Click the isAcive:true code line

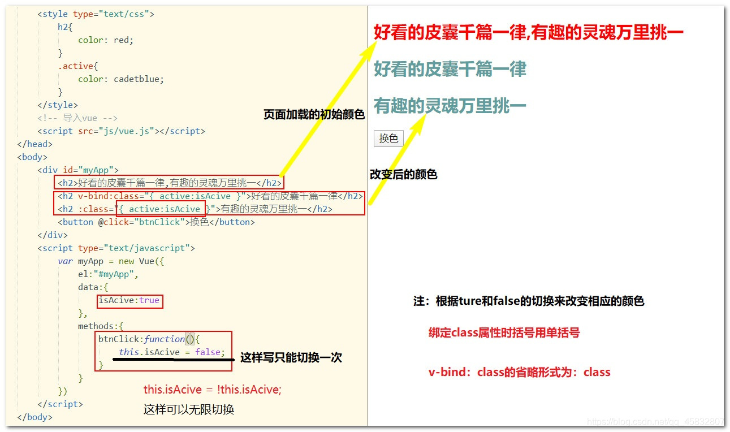click(x=129, y=300)
